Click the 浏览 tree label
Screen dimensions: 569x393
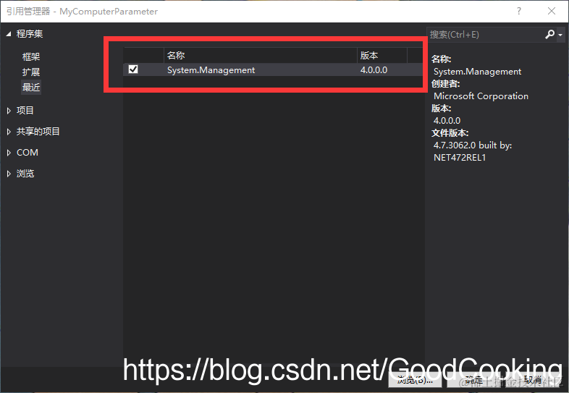point(25,174)
